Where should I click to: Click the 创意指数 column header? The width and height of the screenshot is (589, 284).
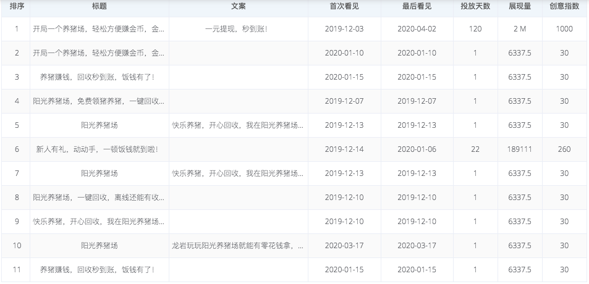click(564, 6)
